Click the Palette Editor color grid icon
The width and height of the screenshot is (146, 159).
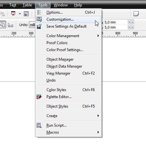click(x=39, y=97)
